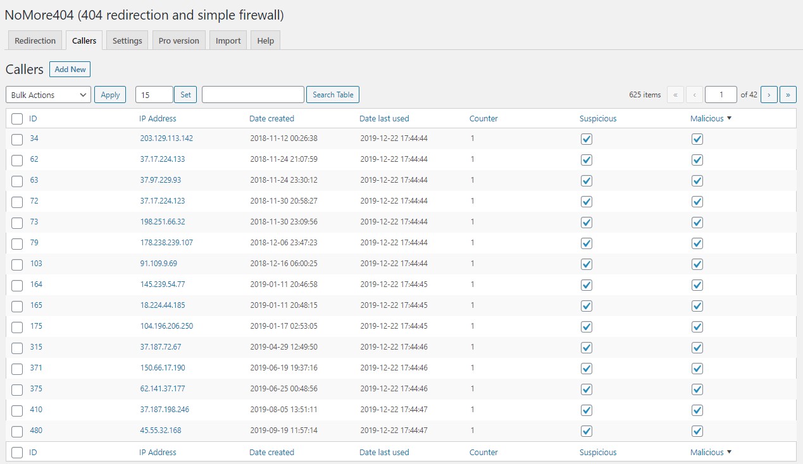Open IP address 198.251.66.32

pyautogui.click(x=163, y=221)
